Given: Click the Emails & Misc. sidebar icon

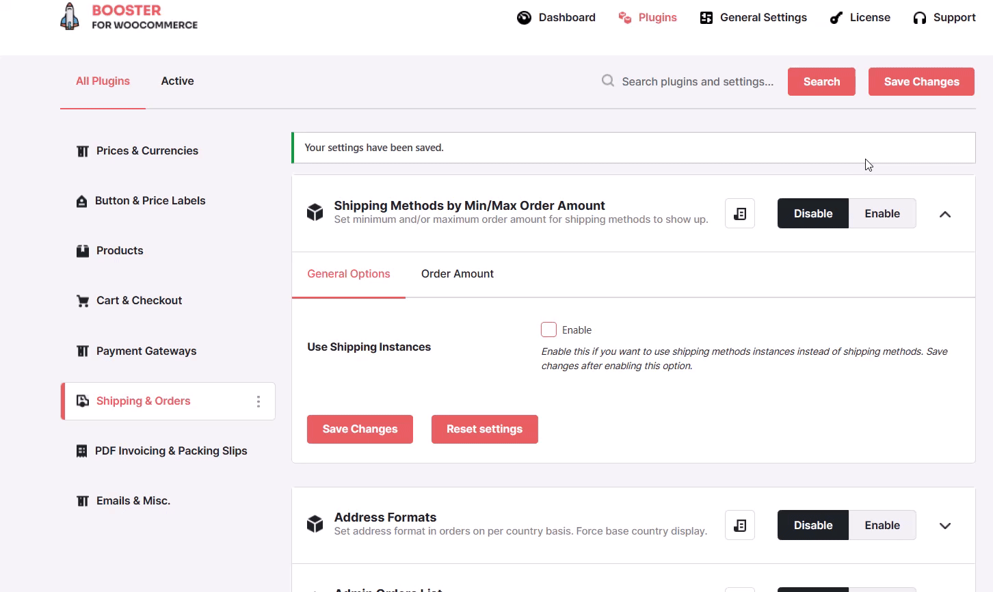Looking at the screenshot, I should [x=83, y=501].
